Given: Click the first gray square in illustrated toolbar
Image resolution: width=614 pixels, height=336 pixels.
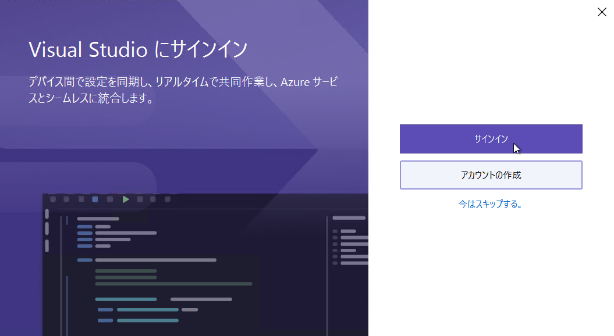Looking at the screenshot, I should 53,199.
